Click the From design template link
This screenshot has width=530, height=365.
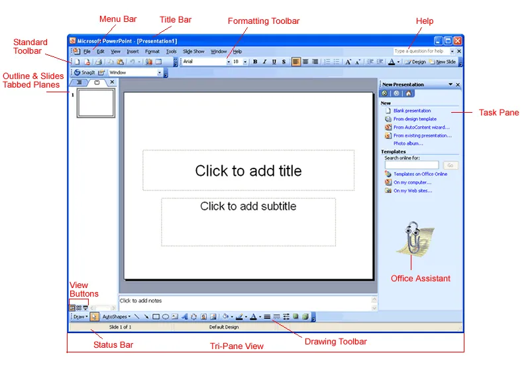pyautogui.click(x=415, y=119)
